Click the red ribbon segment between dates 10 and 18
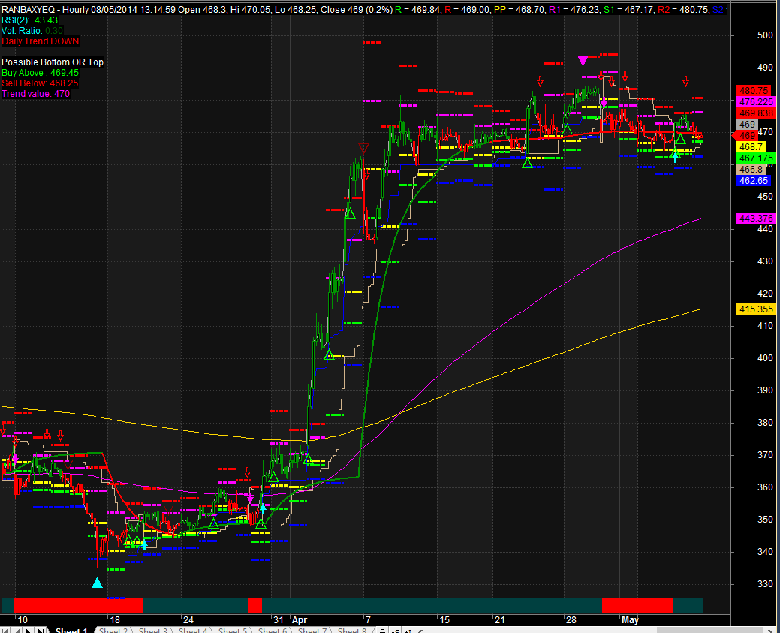Viewport: 780px width, 633px height. click(79, 606)
